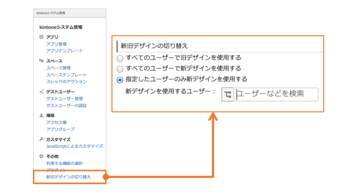Open スペーステンプレート link
This screenshot has width=349, height=192.
[x=67, y=75]
